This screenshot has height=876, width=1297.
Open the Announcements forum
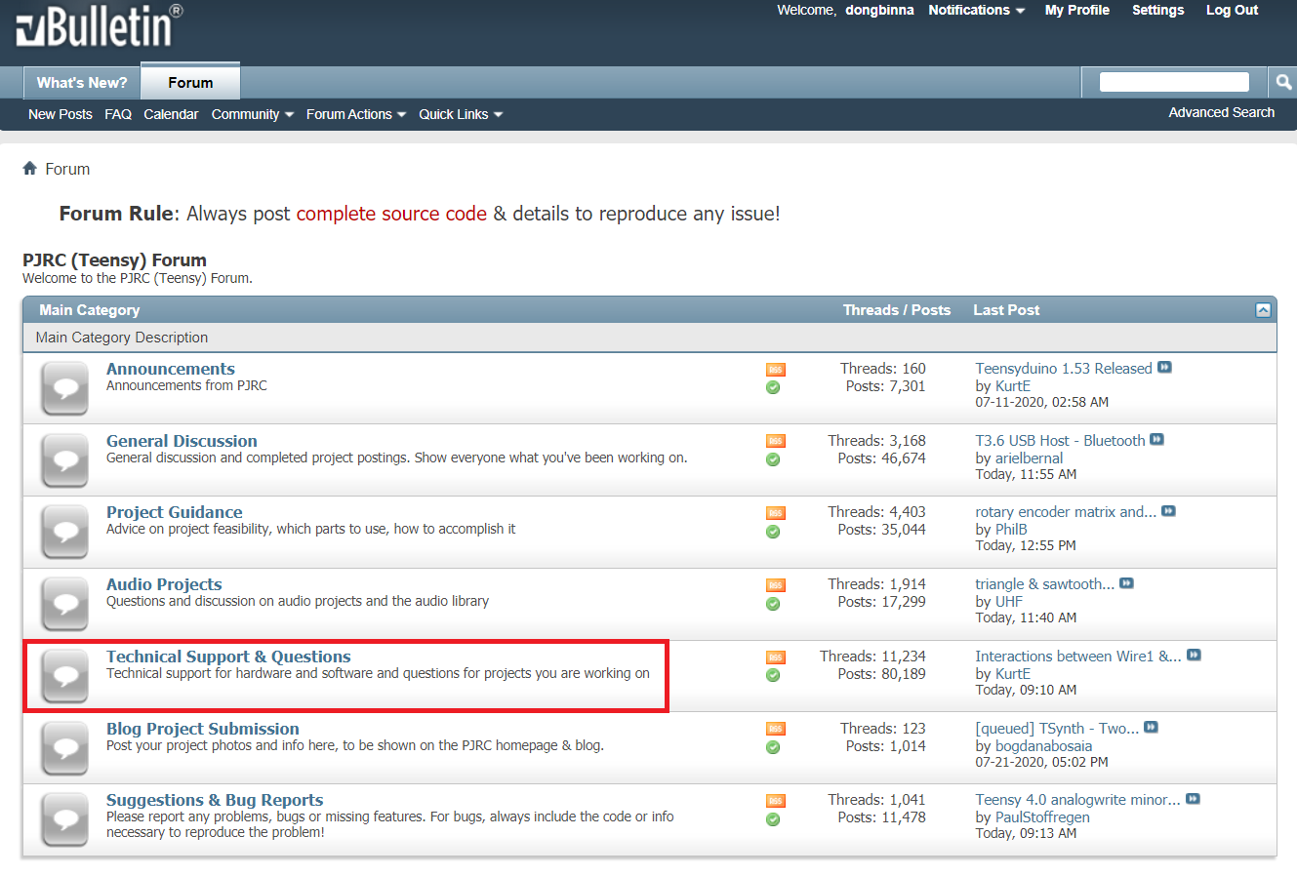click(171, 369)
